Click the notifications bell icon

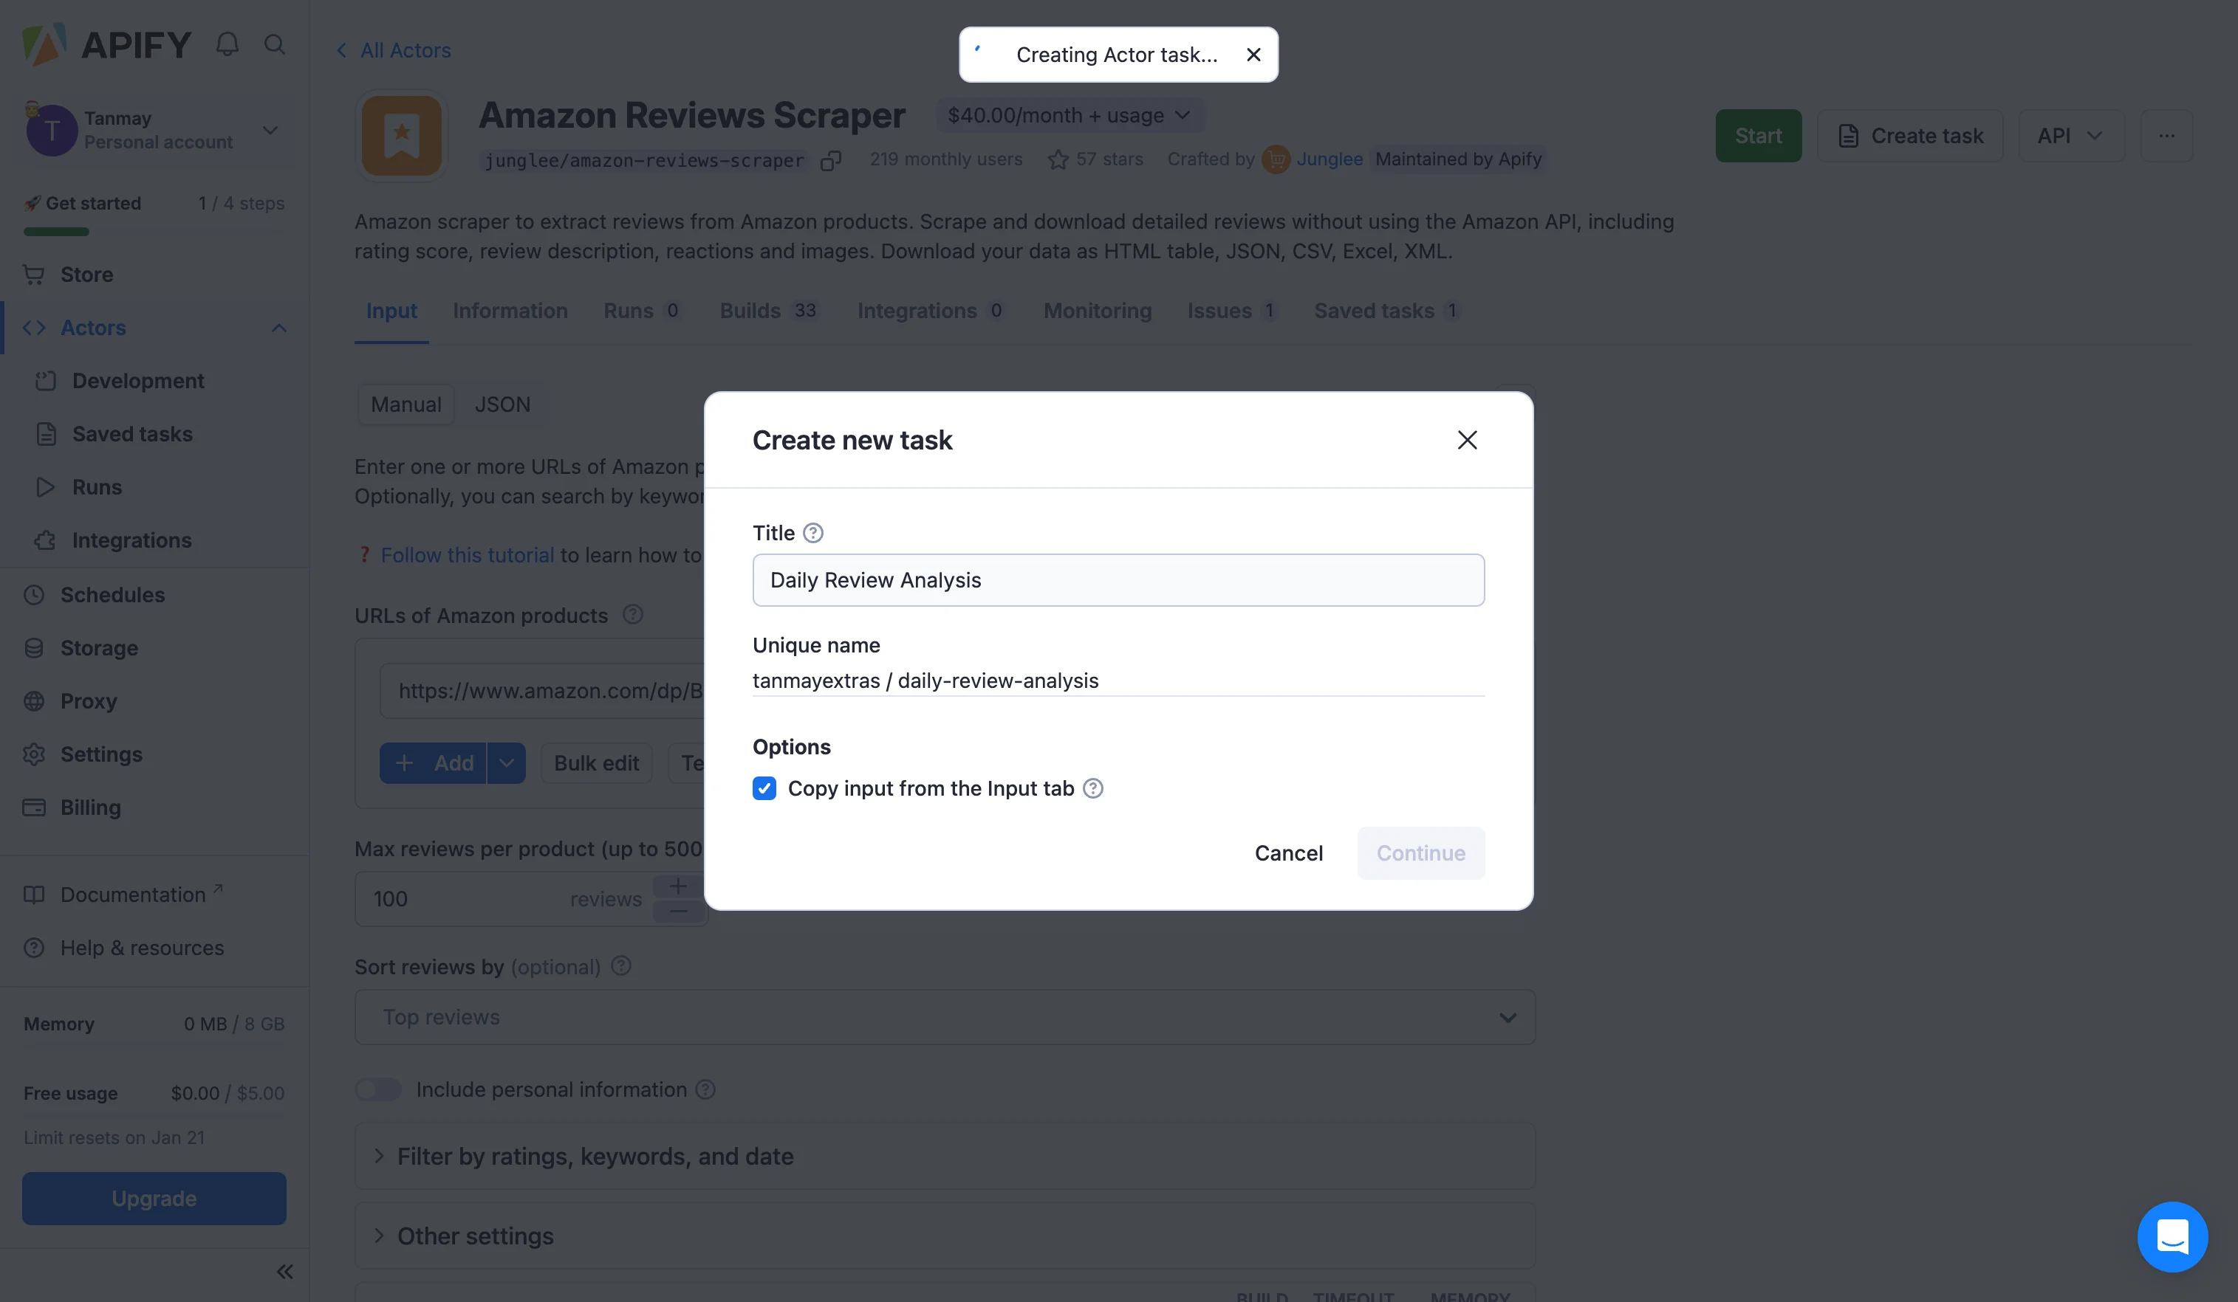click(x=227, y=44)
